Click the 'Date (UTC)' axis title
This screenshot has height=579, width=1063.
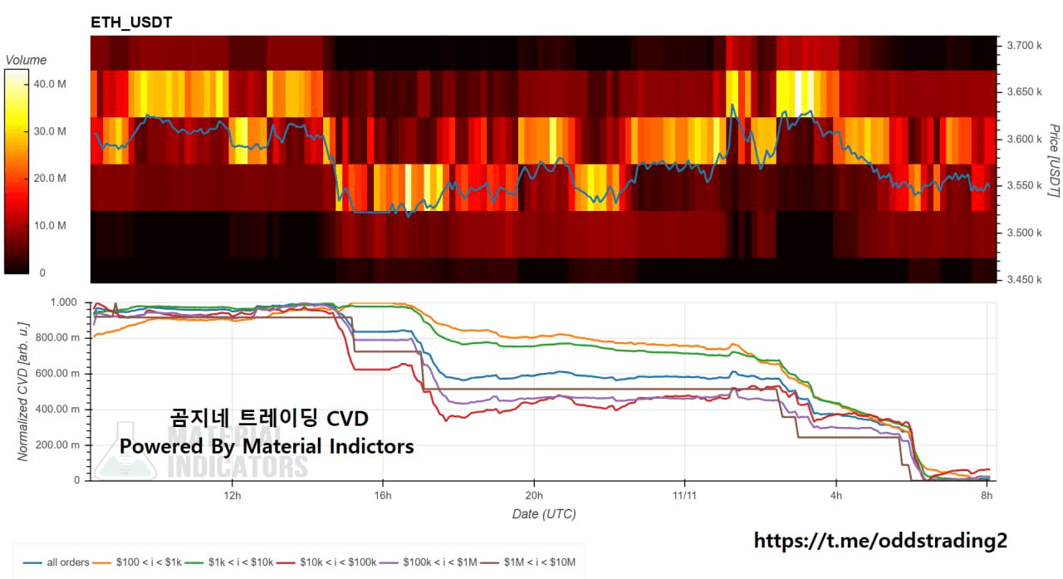coord(543,514)
